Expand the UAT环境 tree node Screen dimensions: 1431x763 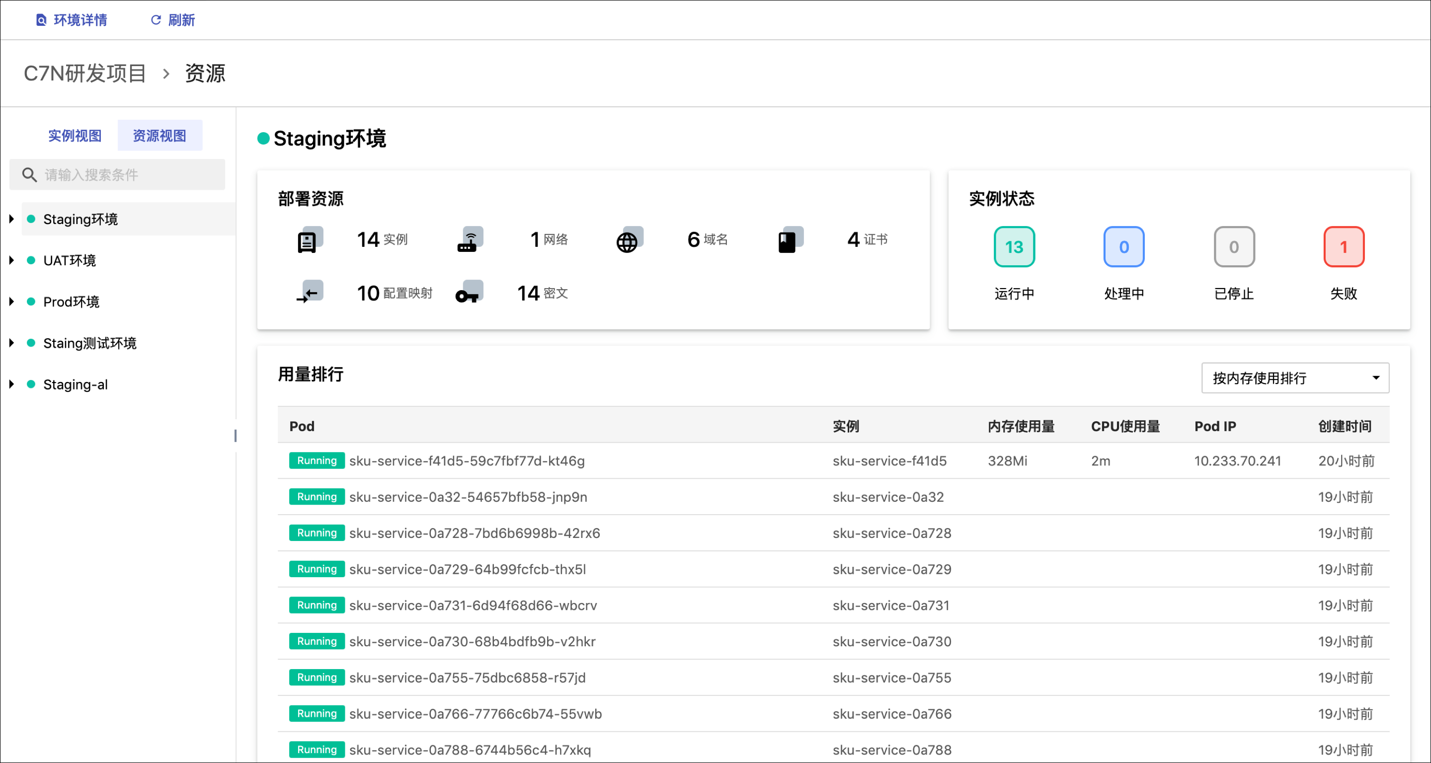(11, 260)
